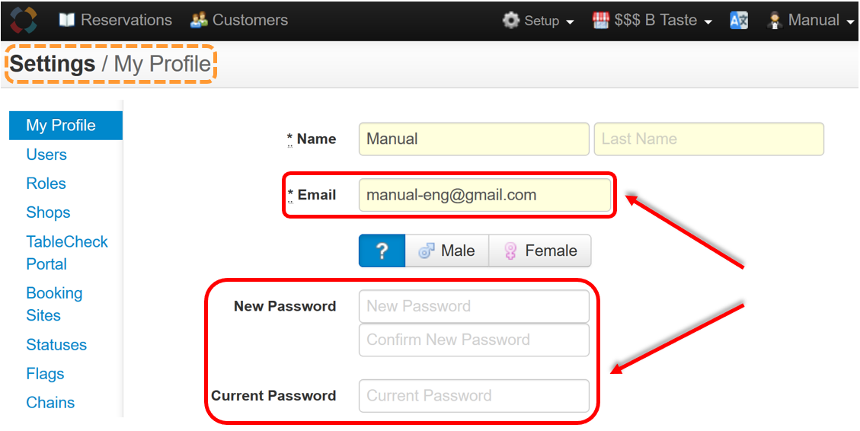
Task: Focus the Email address field
Action: click(x=485, y=195)
